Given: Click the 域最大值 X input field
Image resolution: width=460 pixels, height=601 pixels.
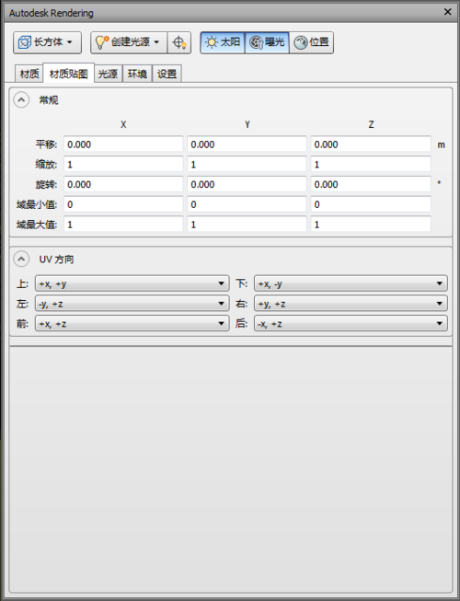Looking at the screenshot, I should 123,225.
